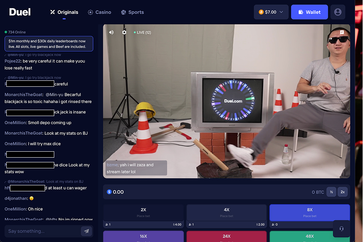Mute the live stream audio
The image size is (363, 242).
coord(111,32)
